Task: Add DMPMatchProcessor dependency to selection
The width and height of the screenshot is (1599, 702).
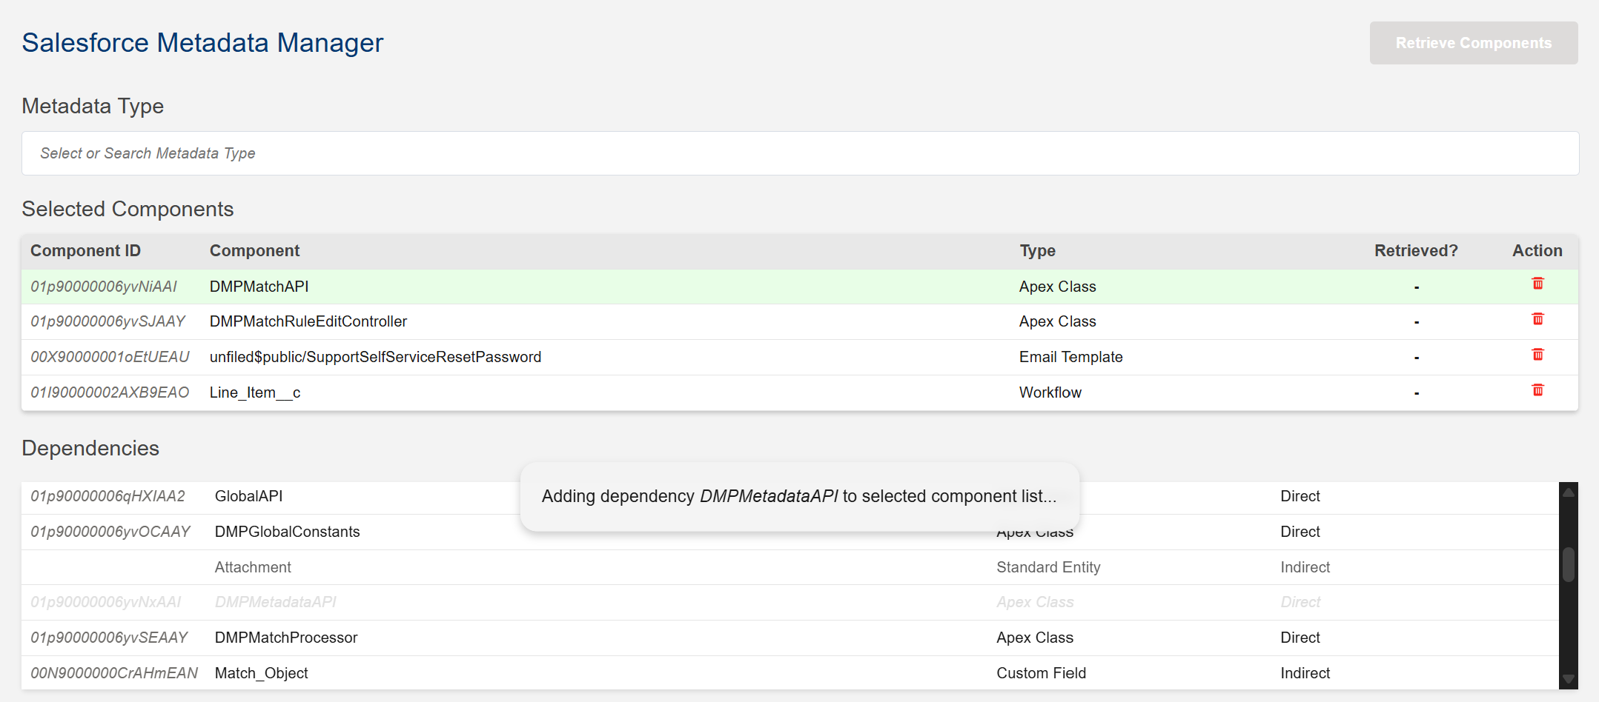Action: pyautogui.click(x=790, y=638)
